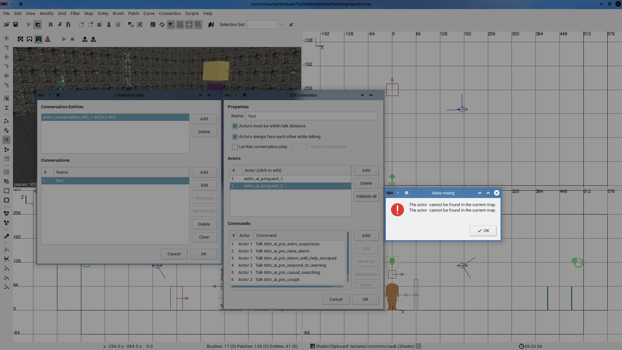Screen dimensions: 622x350
Task: Open the Entity menu
Action: [x=103, y=14]
